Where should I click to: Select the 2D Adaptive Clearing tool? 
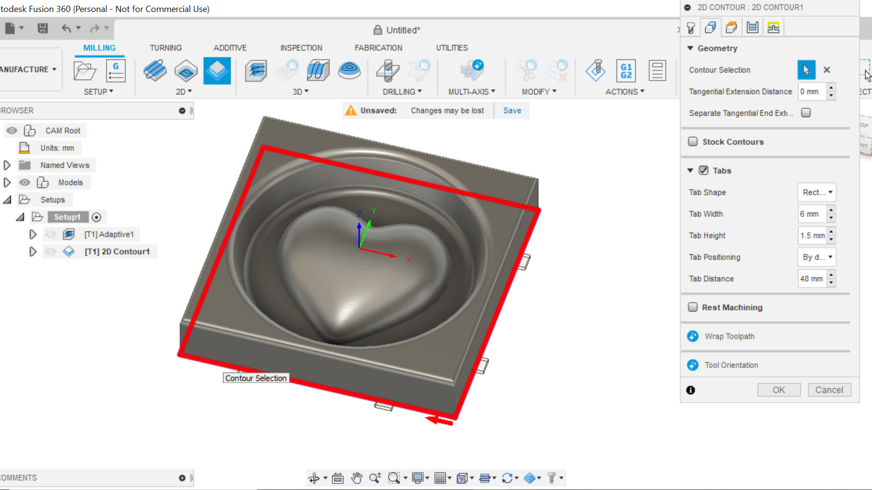155,71
